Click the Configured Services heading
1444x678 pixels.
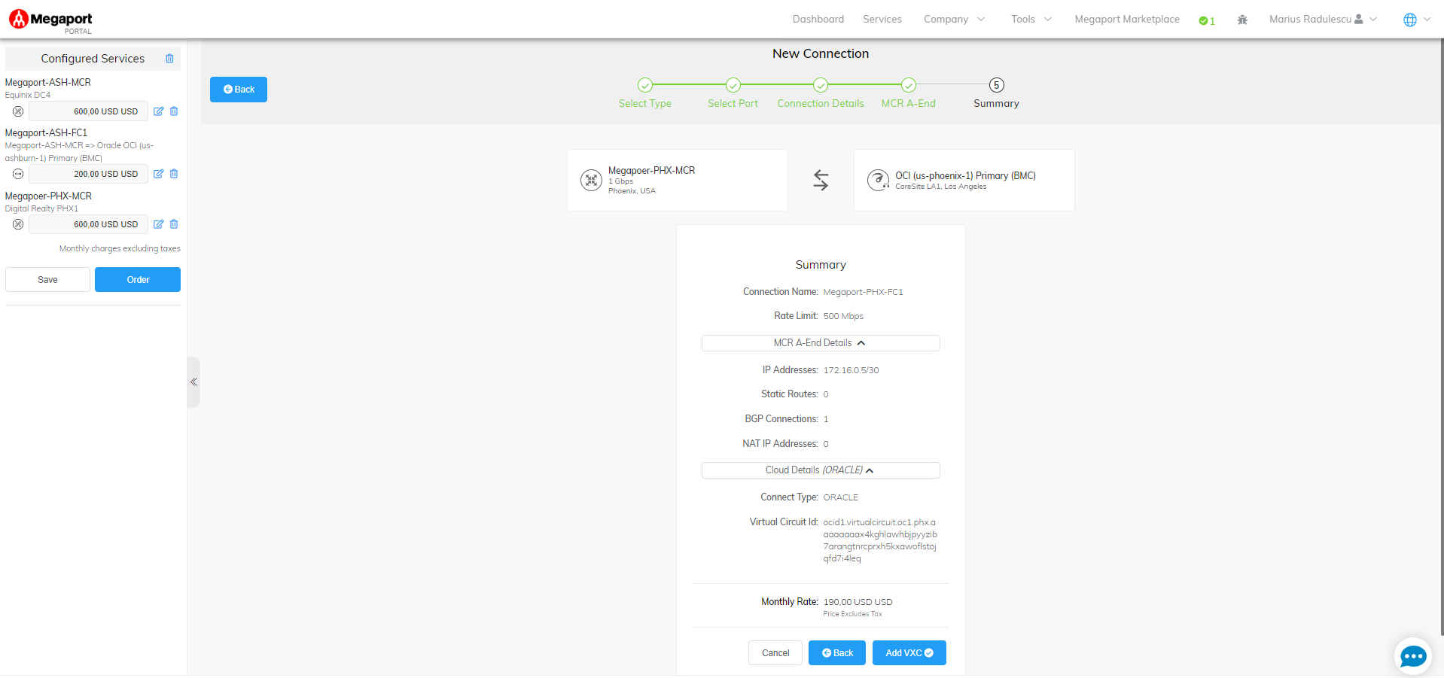tap(93, 59)
